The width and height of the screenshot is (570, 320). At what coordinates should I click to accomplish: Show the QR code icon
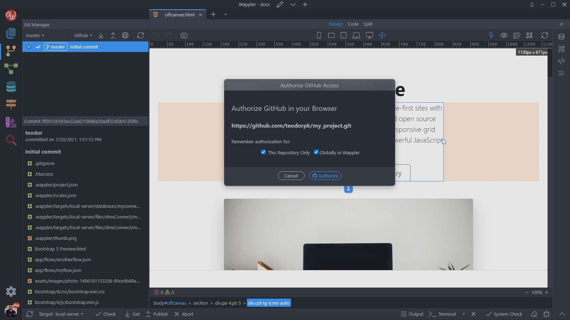click(529, 35)
